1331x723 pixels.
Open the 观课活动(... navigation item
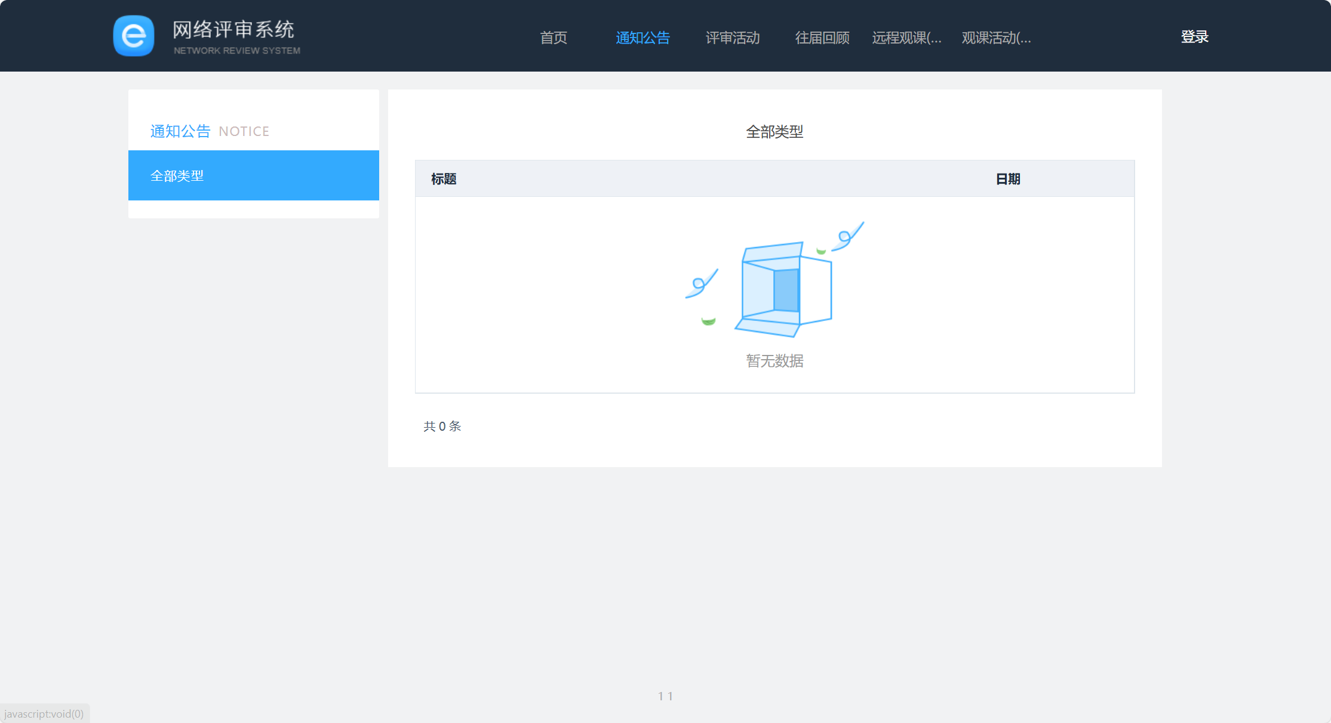click(x=996, y=38)
